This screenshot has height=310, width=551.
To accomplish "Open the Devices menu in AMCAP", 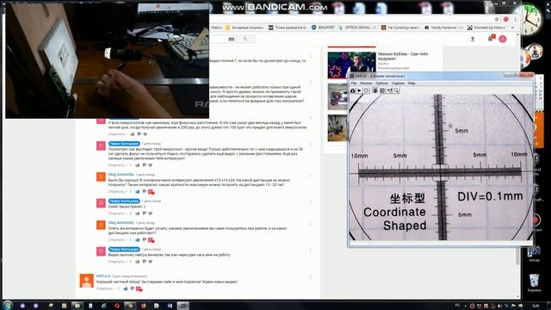I will (366, 84).
